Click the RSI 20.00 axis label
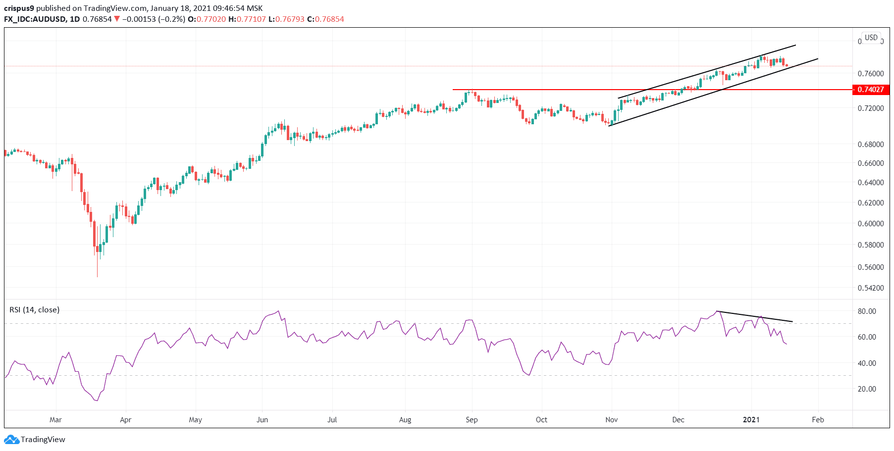The height and width of the screenshot is (451, 894). pyautogui.click(x=867, y=389)
